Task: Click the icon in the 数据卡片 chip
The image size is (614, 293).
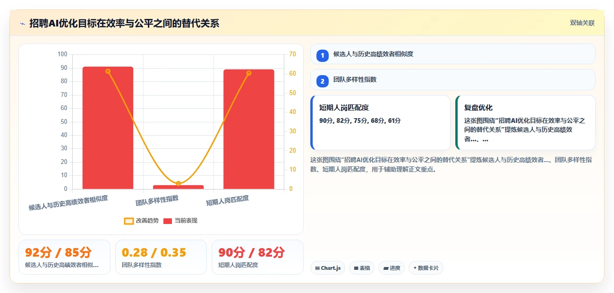Action: click(x=415, y=268)
